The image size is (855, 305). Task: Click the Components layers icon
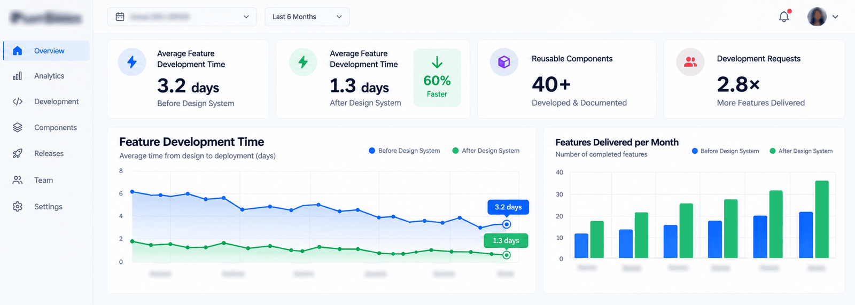[18, 128]
